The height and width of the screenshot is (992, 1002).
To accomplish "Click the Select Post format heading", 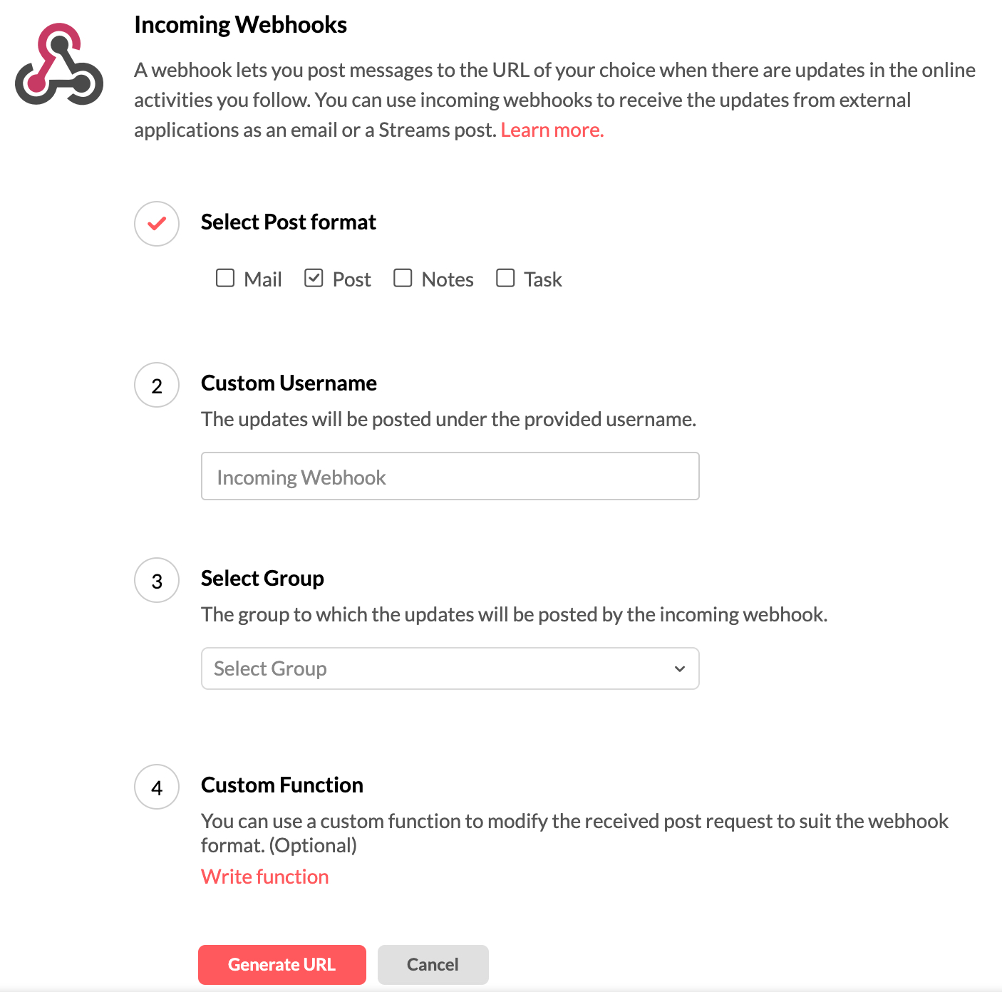I will tap(288, 222).
